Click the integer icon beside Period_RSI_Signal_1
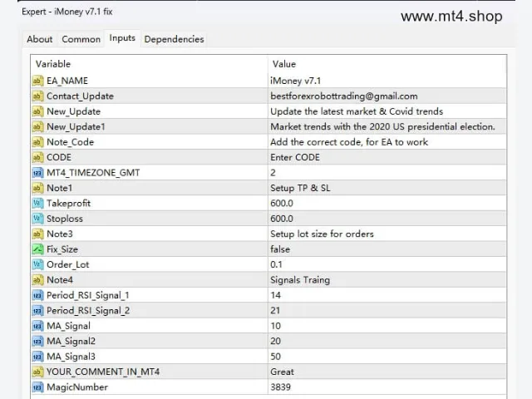 (x=37, y=295)
